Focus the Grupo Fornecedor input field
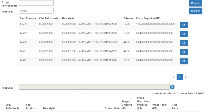Viewport: 208px width, 112px height. (x=36, y=3)
